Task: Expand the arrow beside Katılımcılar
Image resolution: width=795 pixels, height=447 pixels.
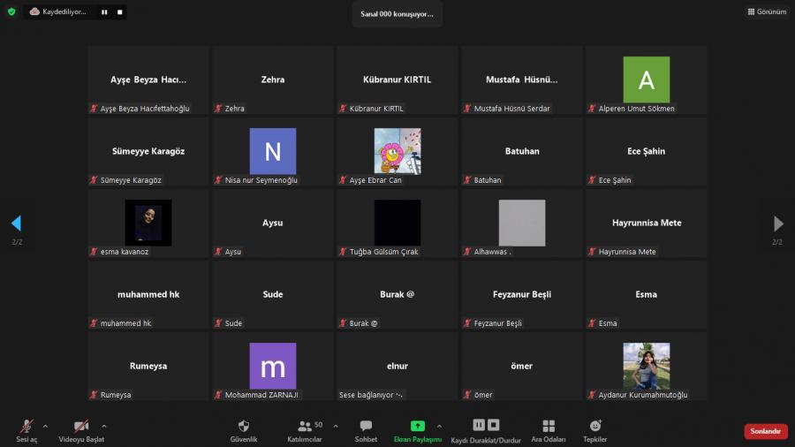Action: (x=335, y=426)
